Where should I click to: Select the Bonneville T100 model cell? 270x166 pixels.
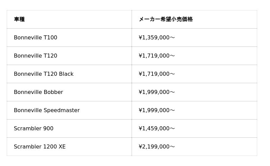click(35, 38)
